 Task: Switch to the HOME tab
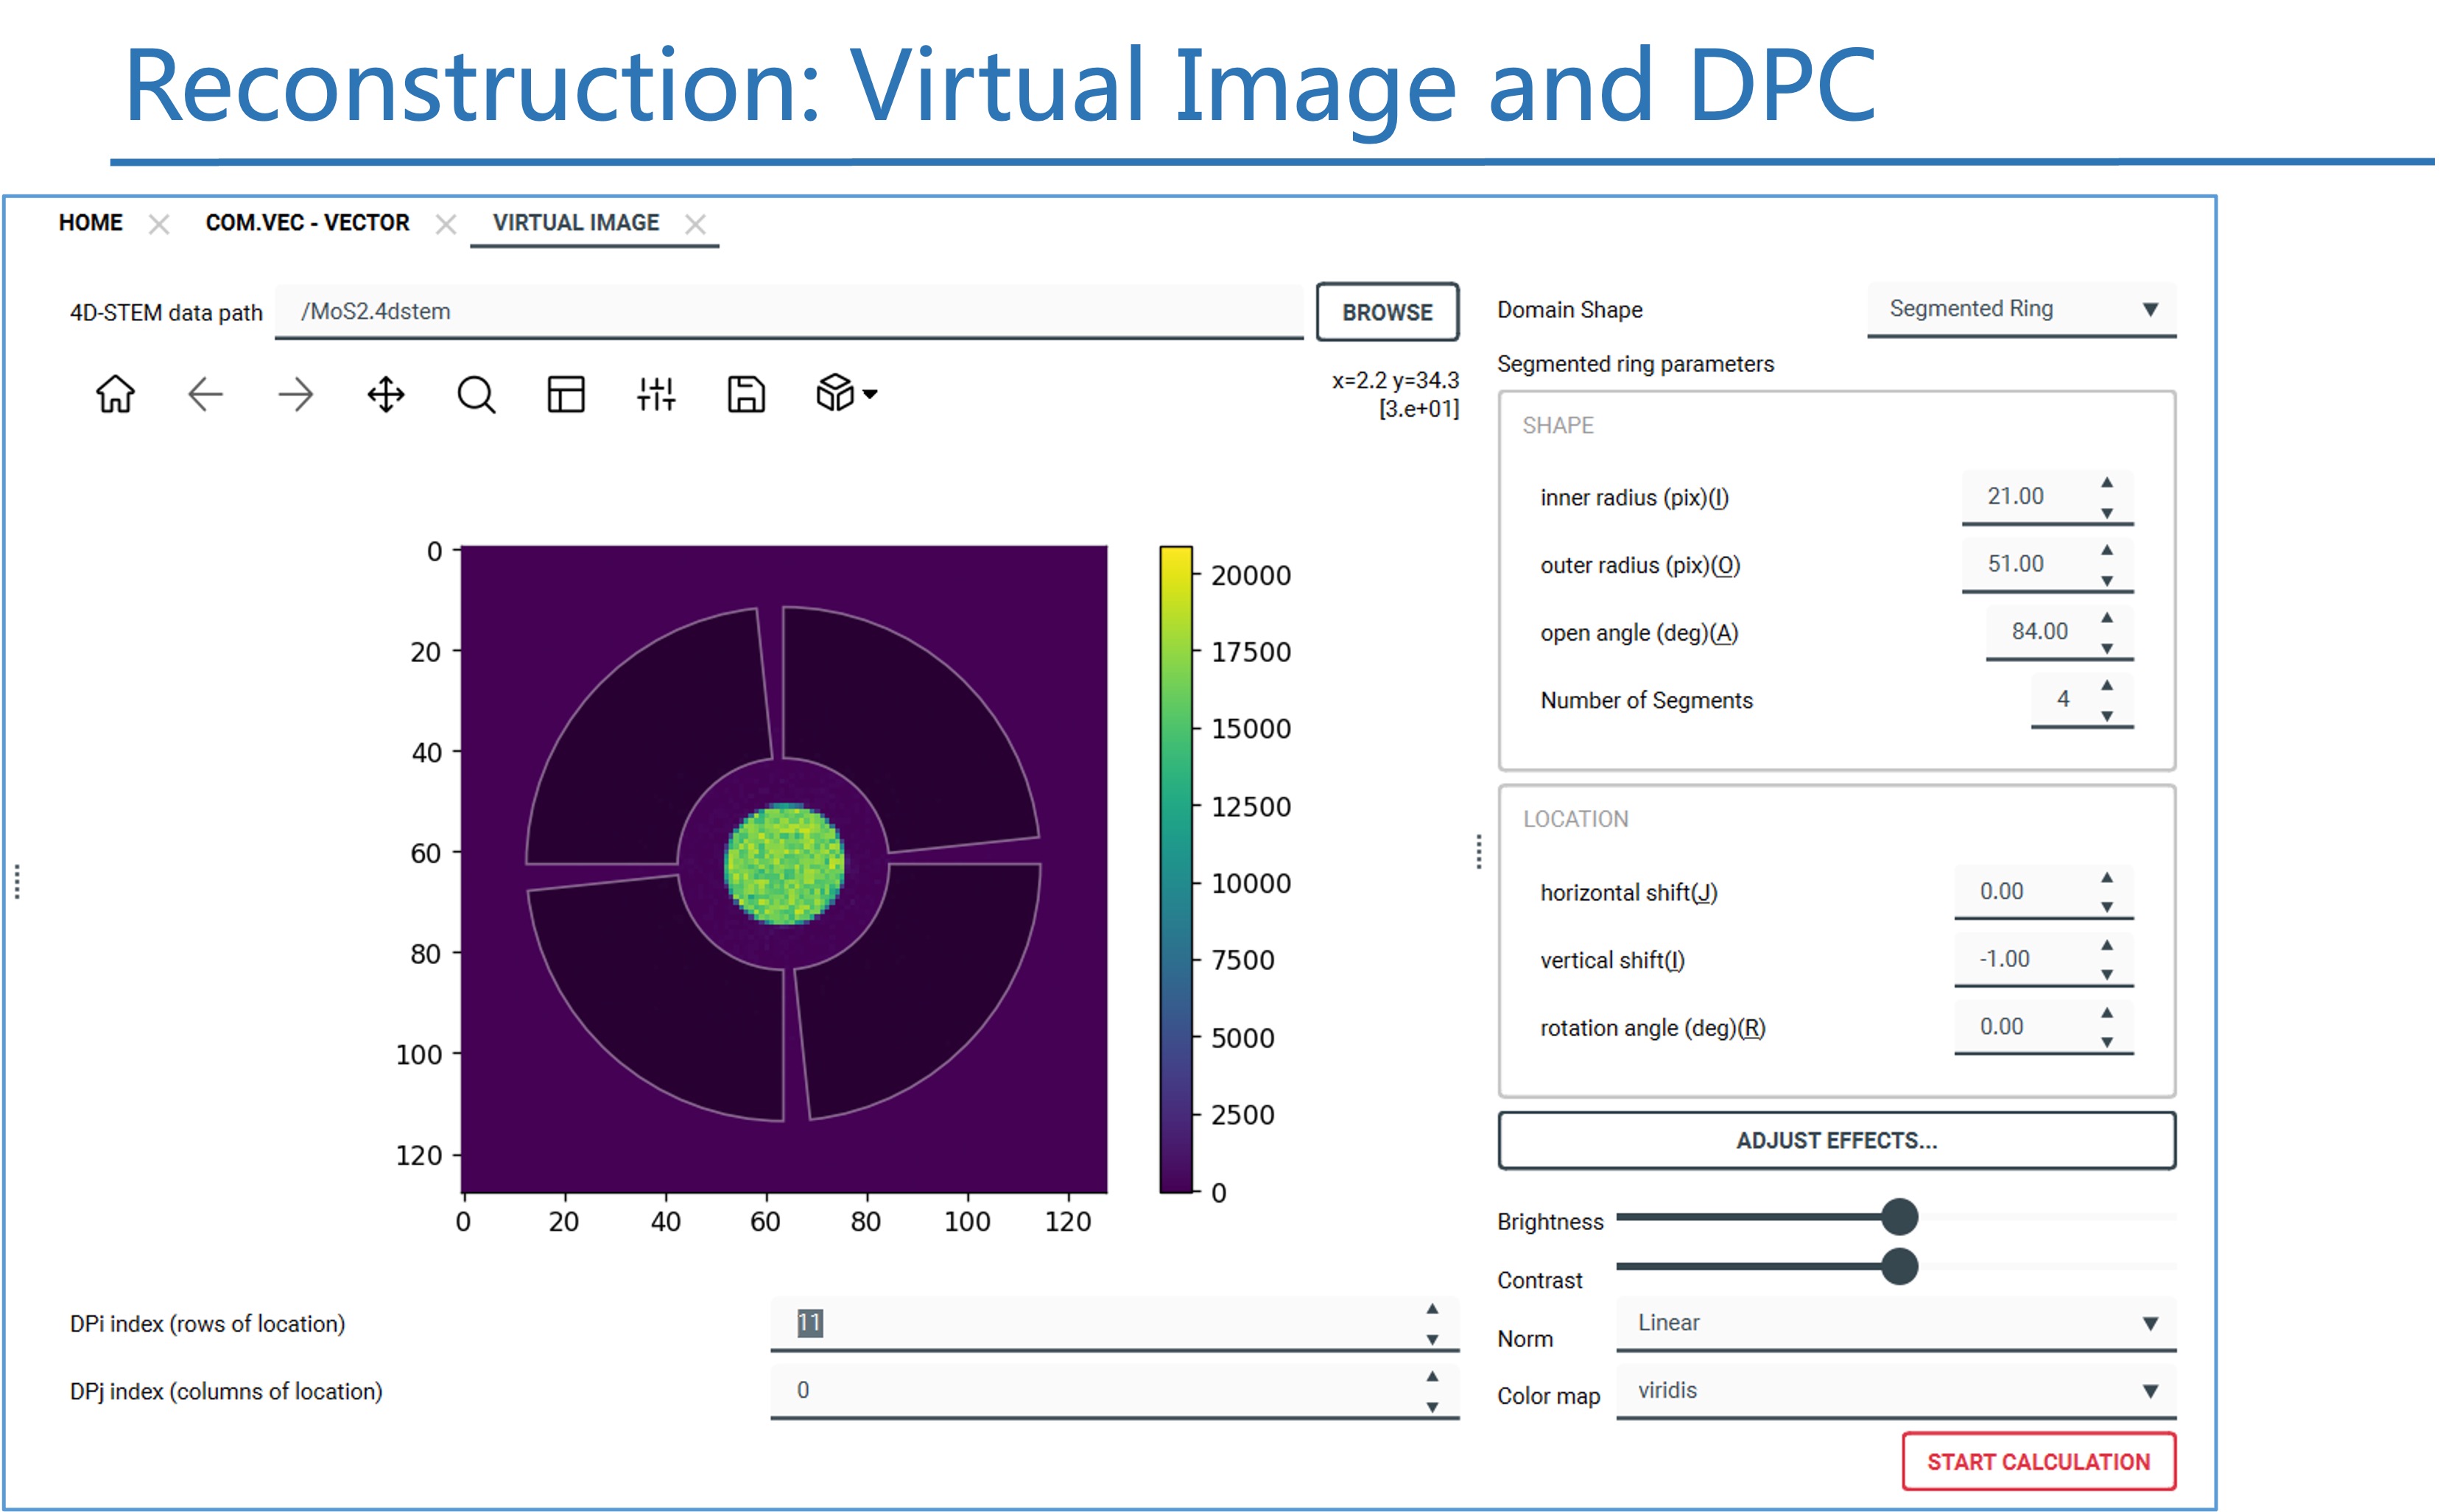coord(90,223)
